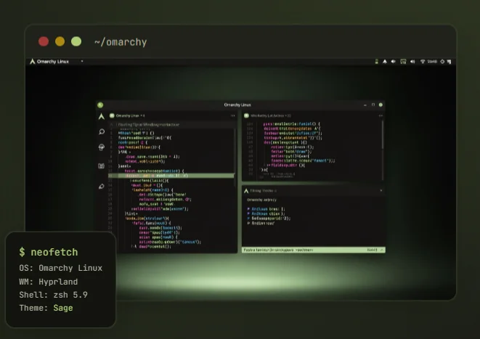Close the lower-right terminal panel
The height and width of the screenshot is (339, 480).
point(381,191)
